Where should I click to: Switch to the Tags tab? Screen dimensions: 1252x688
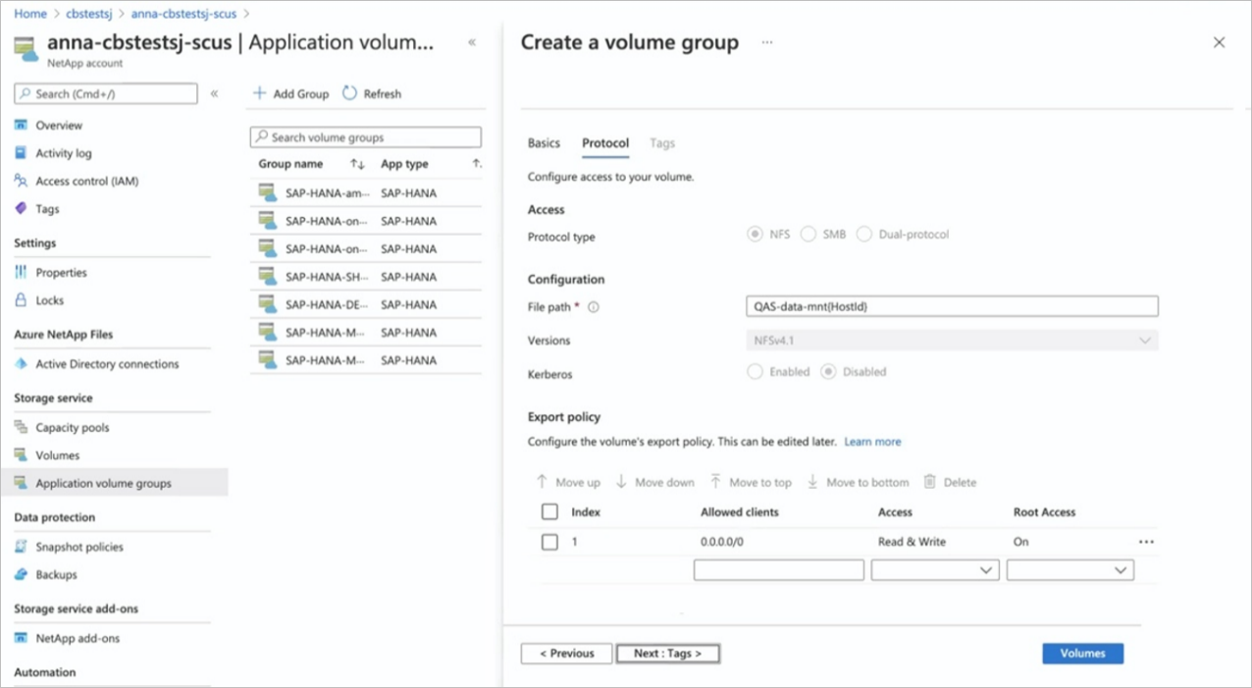pyautogui.click(x=662, y=143)
